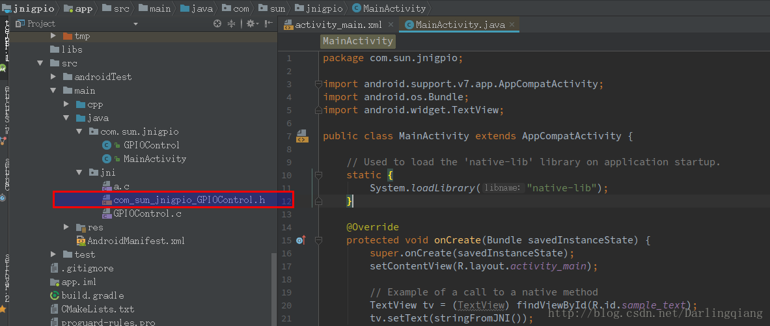Expand the test folder
770x326 pixels.
click(x=53, y=254)
